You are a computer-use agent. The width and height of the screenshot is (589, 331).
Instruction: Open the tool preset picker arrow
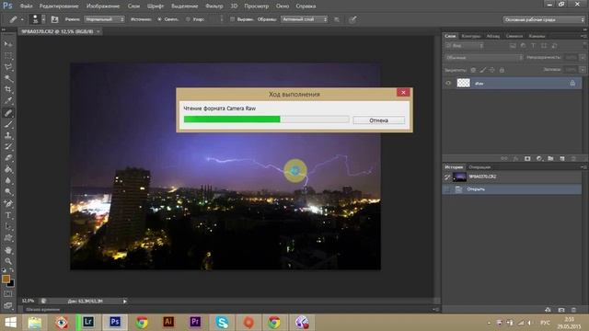(x=22, y=19)
